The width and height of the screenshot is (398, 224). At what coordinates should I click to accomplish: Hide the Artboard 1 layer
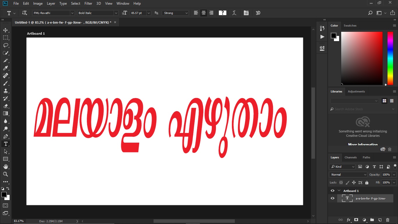pos(332,190)
